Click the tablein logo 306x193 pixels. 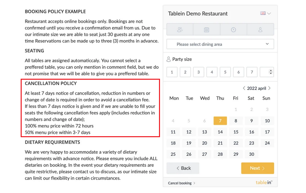coord(263,182)
